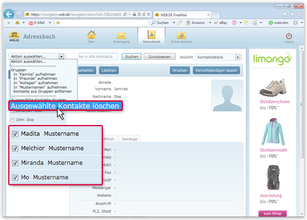The width and height of the screenshot is (307, 220).
Task: Select Kontakte aus Gruppen entfernen option
Action: coord(42,92)
